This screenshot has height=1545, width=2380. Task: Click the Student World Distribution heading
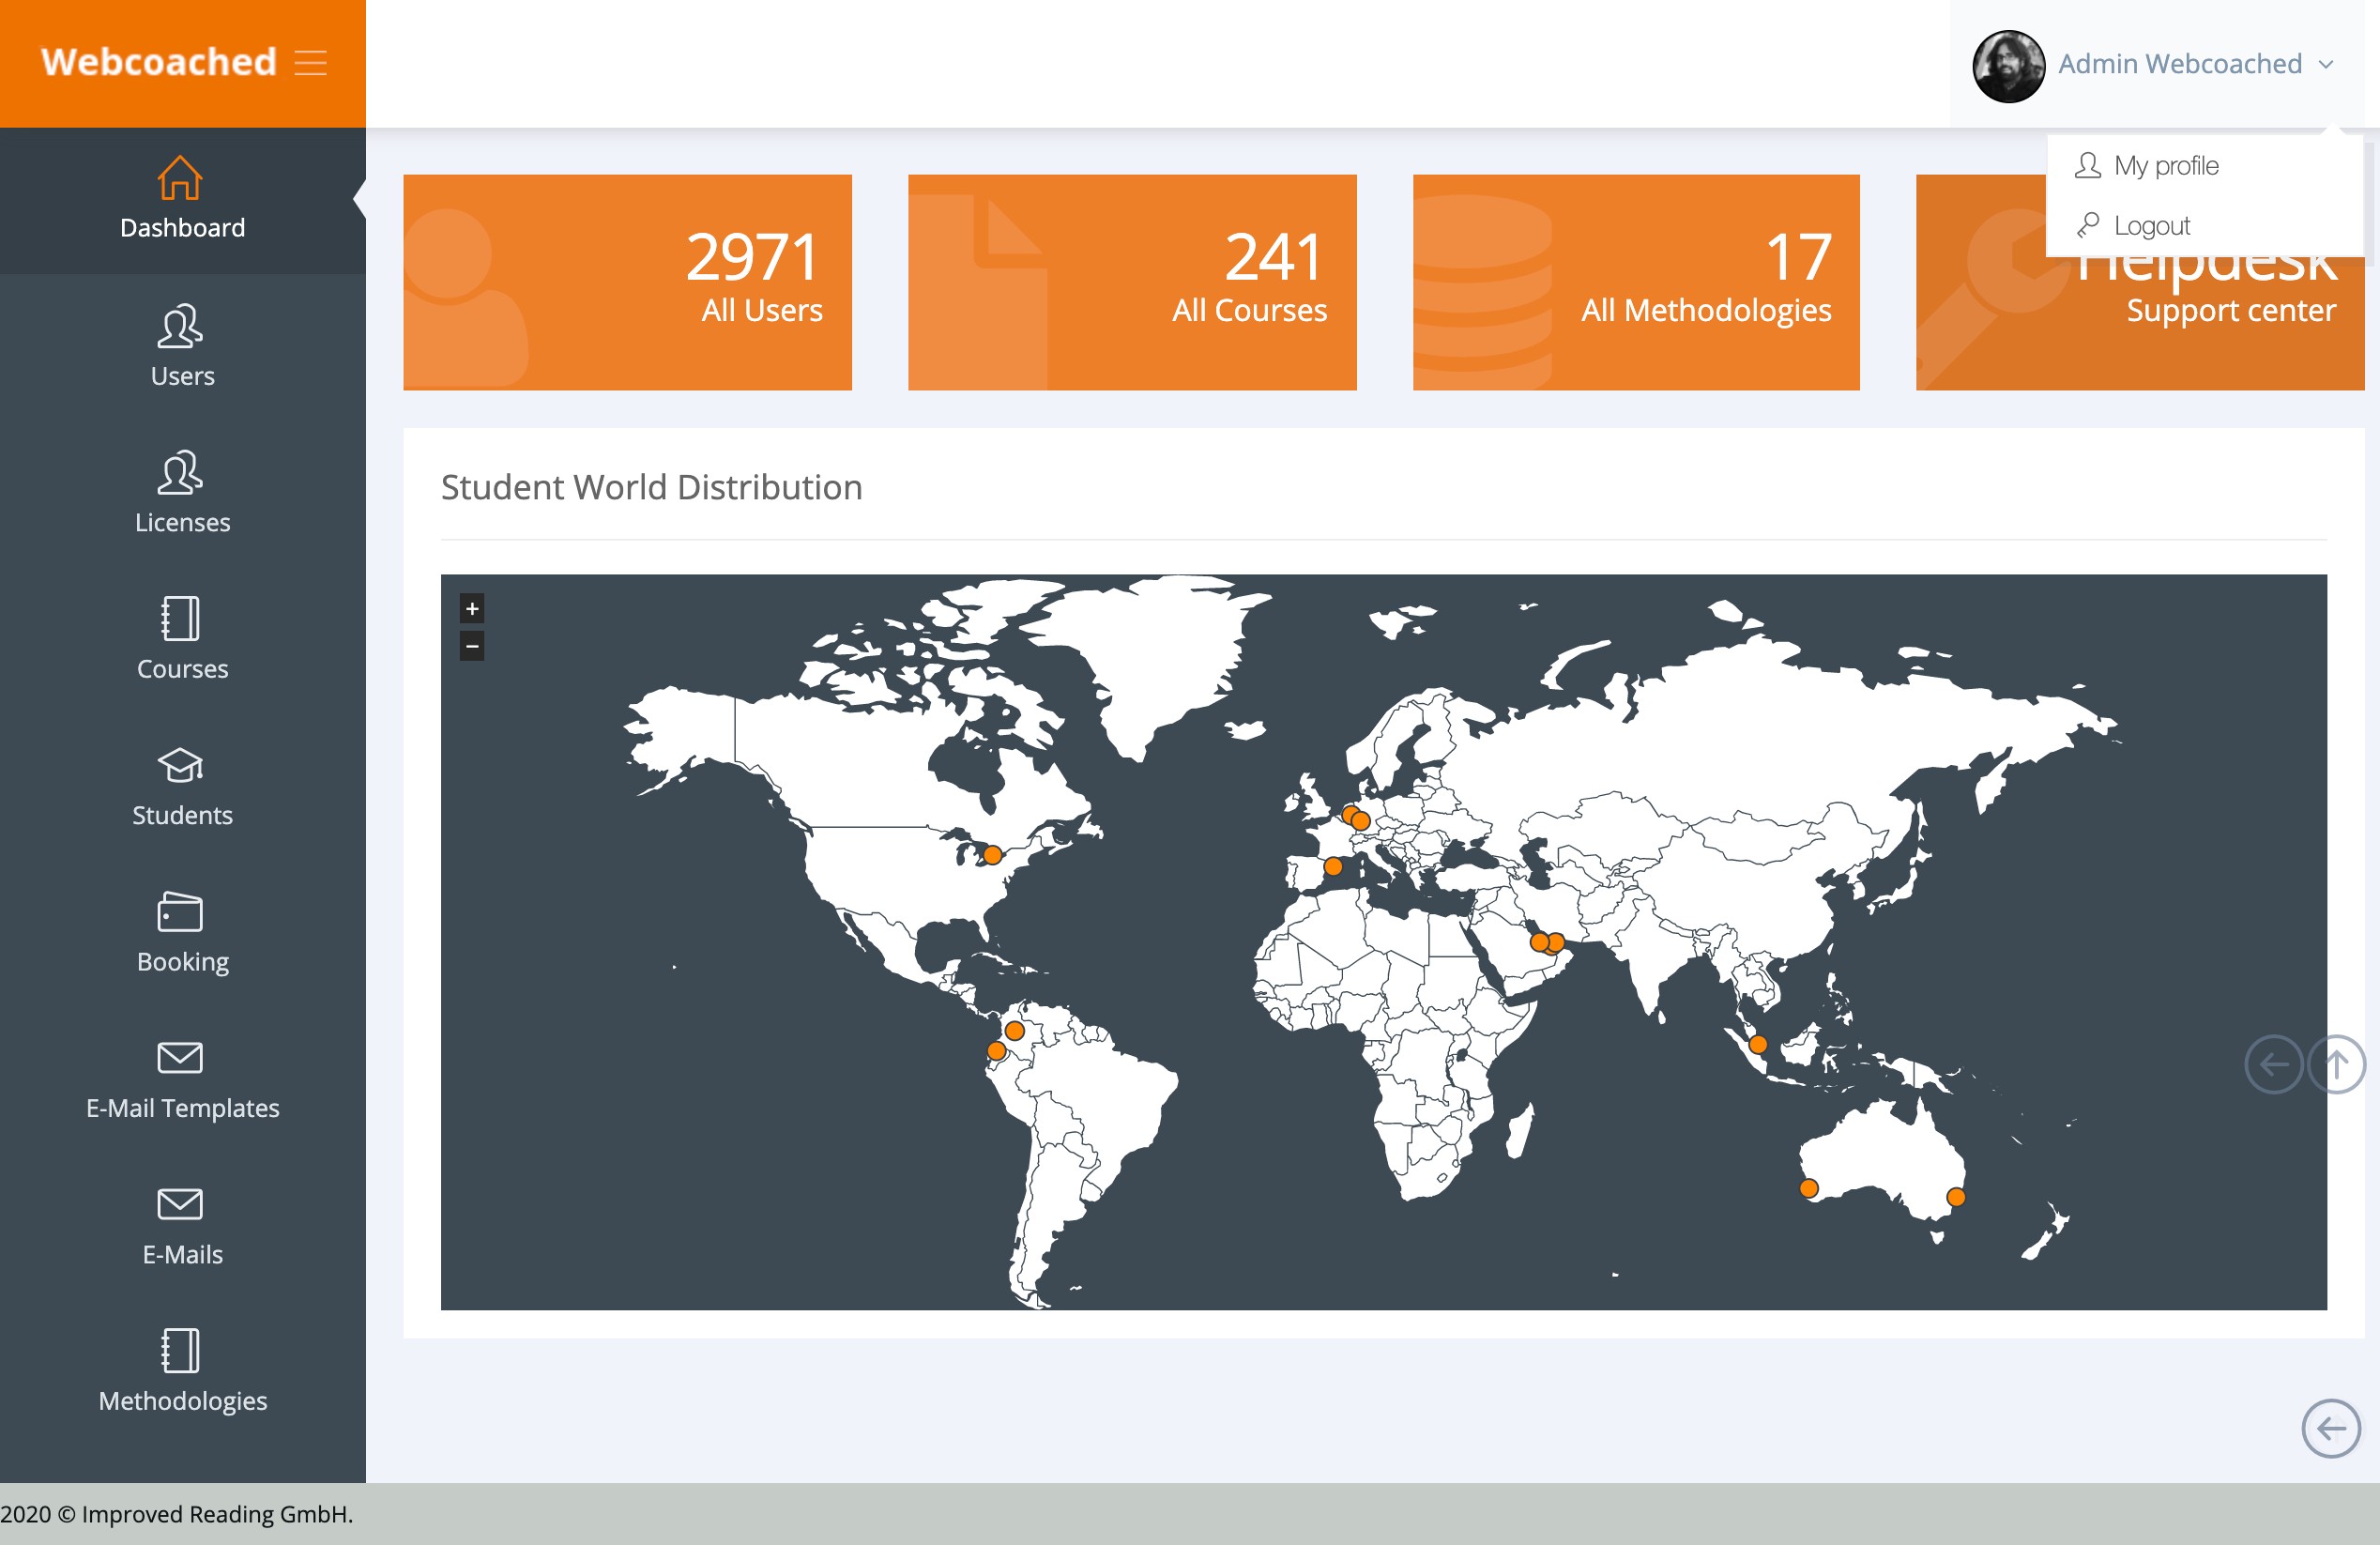pyautogui.click(x=652, y=487)
